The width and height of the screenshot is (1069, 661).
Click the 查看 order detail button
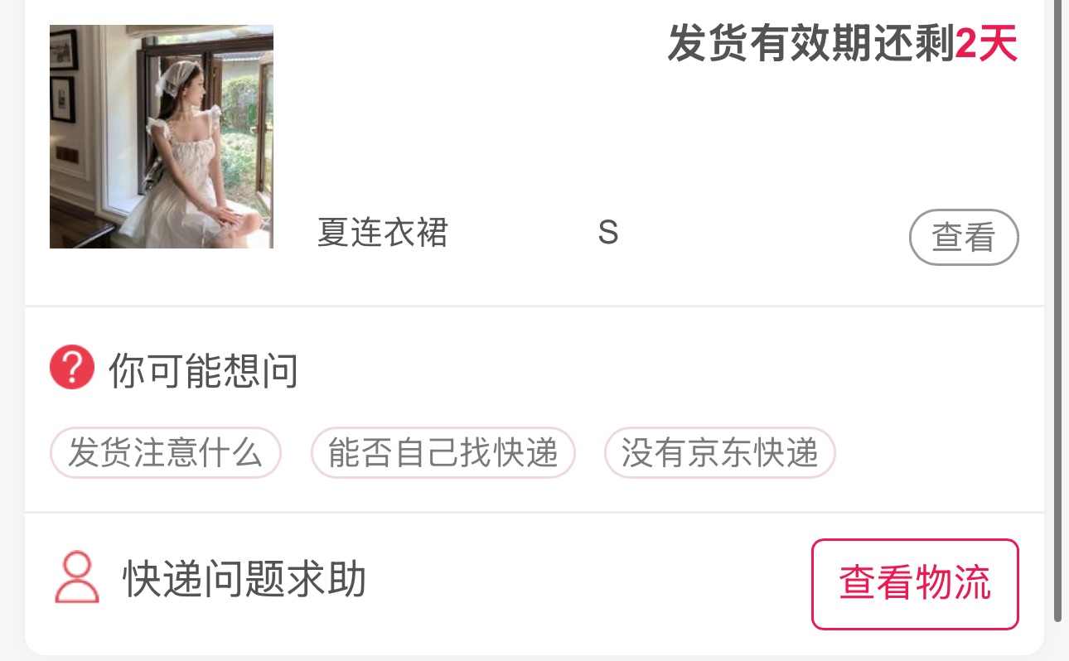coord(964,238)
